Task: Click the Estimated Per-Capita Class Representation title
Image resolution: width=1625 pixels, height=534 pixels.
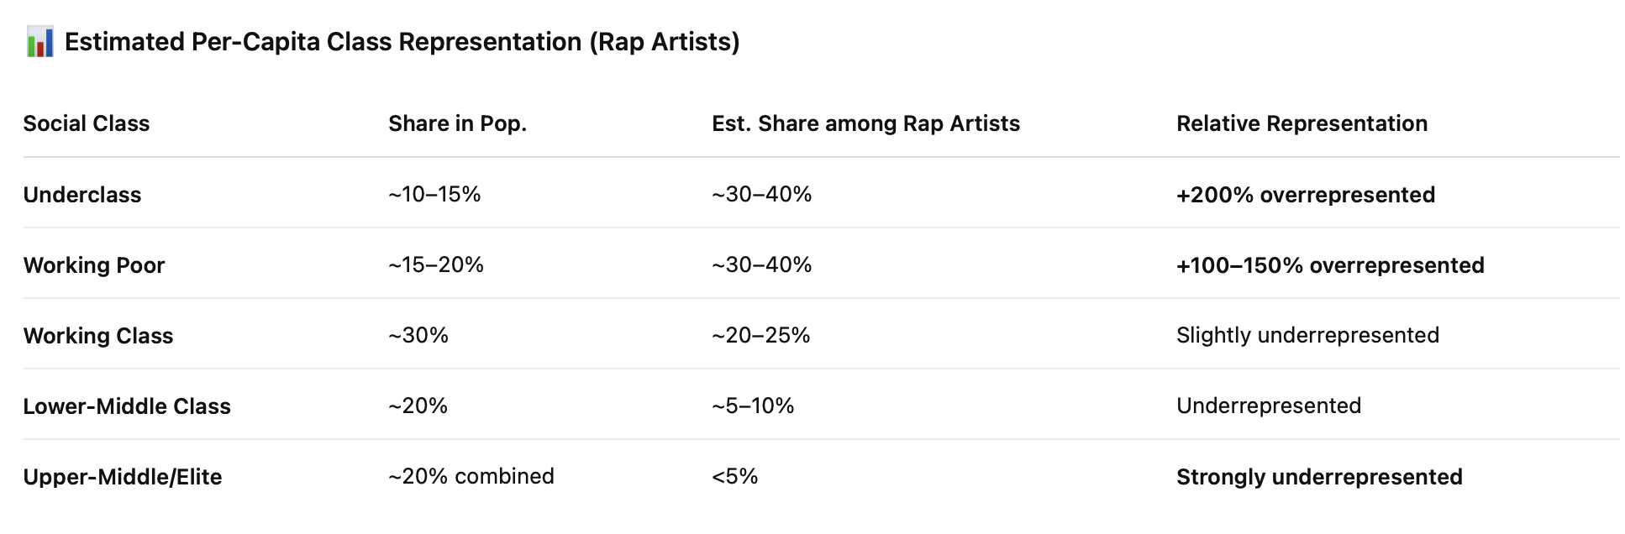Action: coord(402,42)
